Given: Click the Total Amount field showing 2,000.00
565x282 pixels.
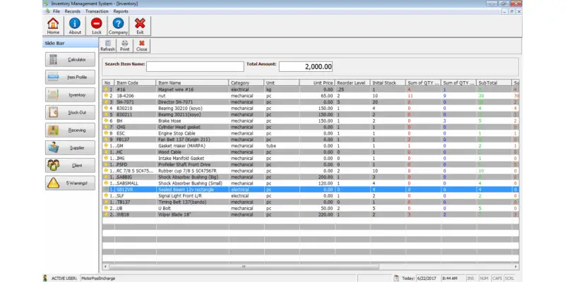Looking at the screenshot, I should pyautogui.click(x=306, y=66).
